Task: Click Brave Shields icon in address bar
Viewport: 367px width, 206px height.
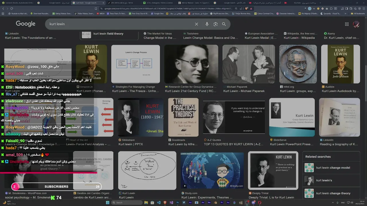Action: (x=247, y=9)
